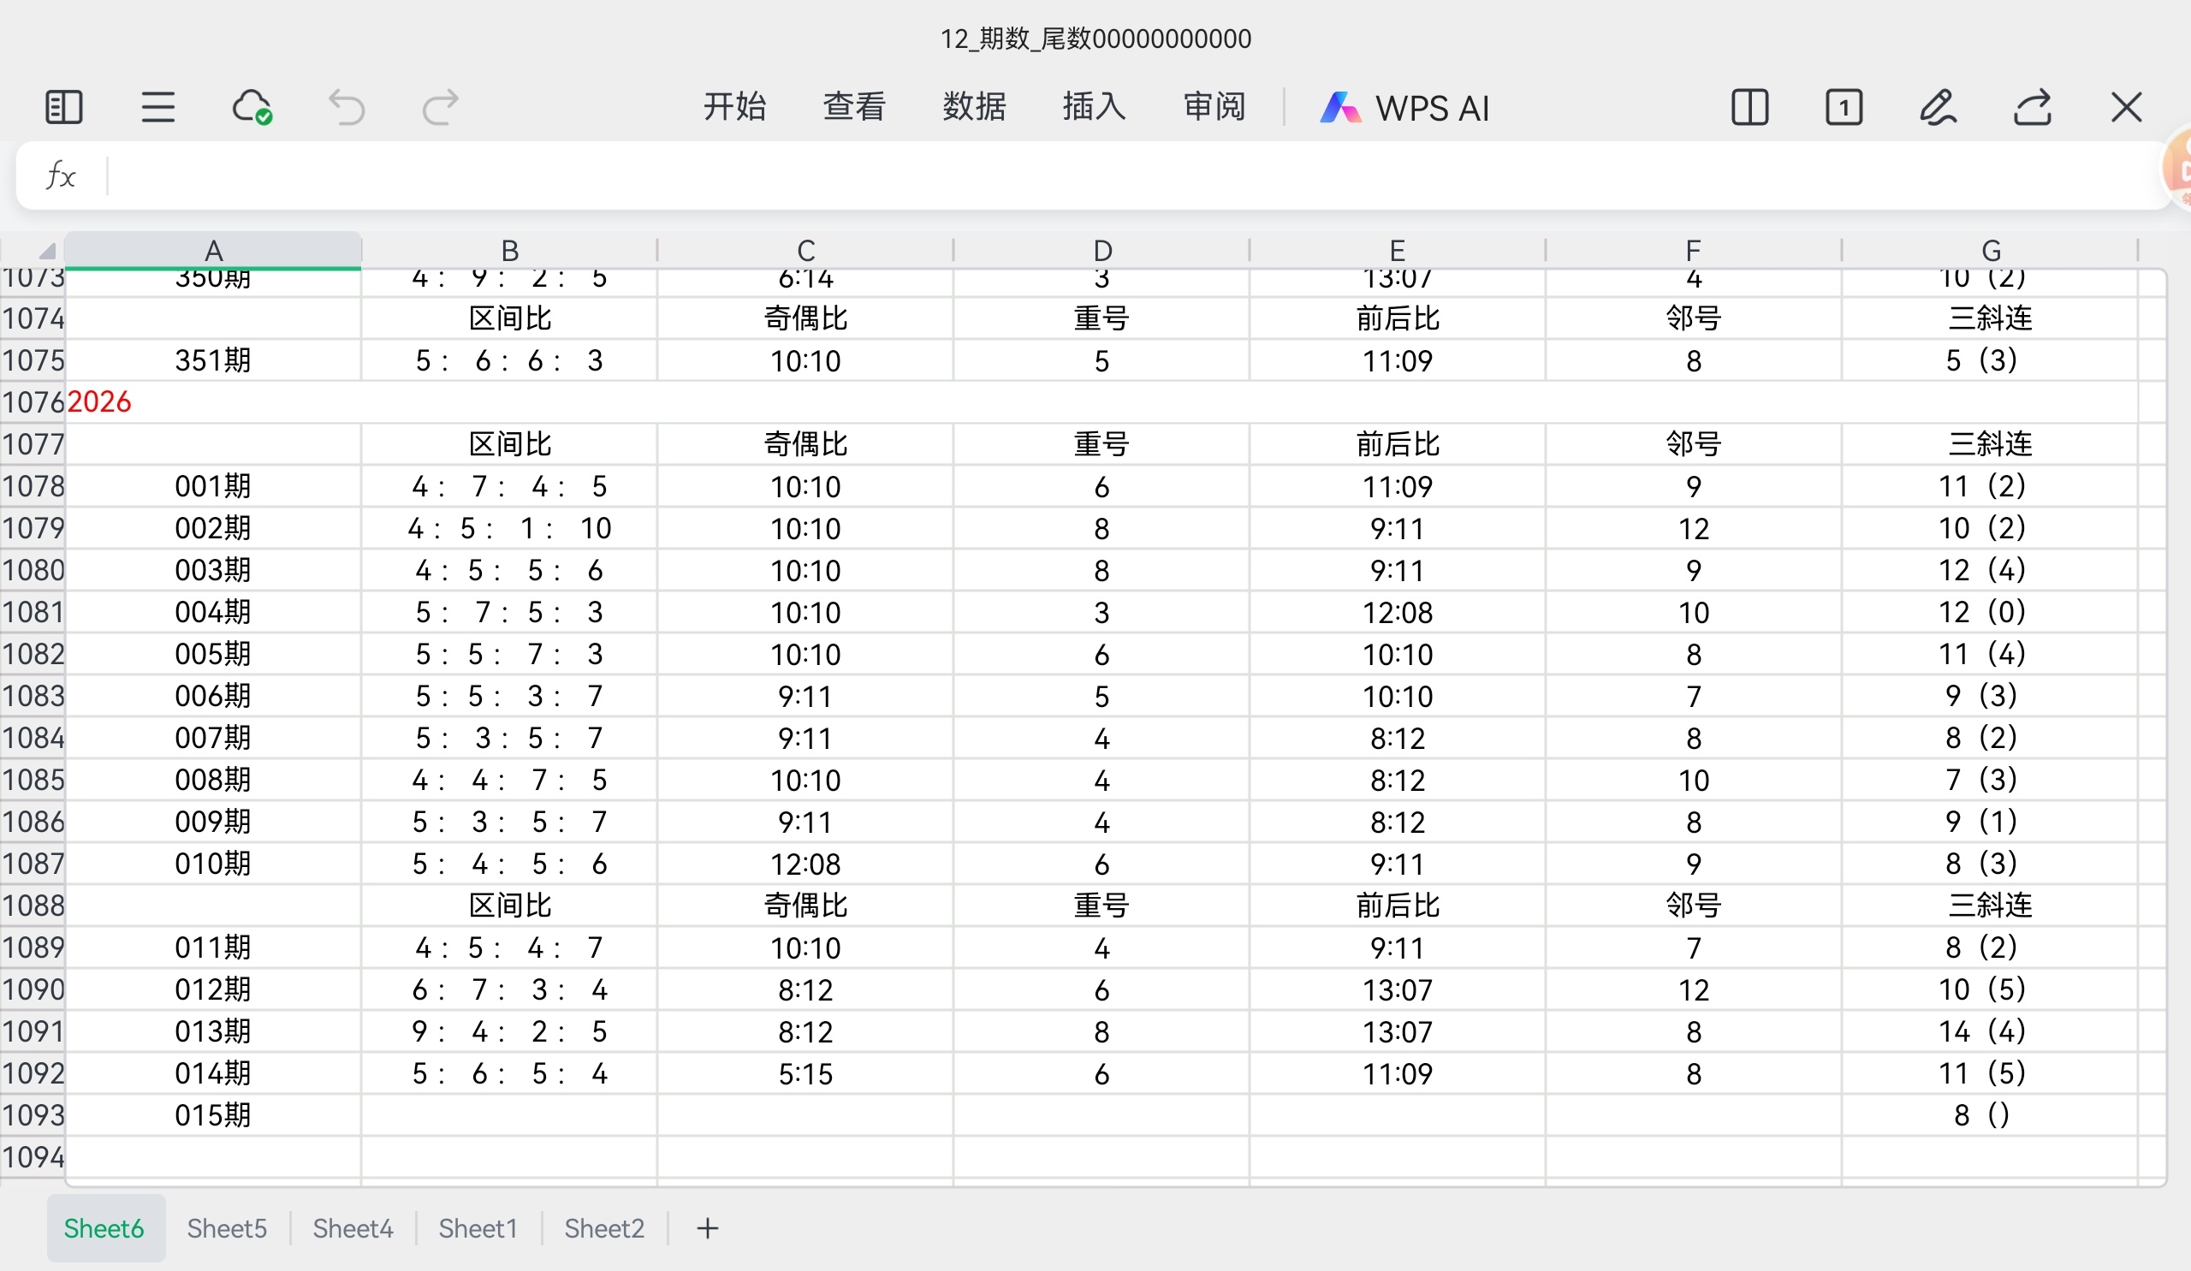Toggle the sidebar panel icon

click(63, 108)
